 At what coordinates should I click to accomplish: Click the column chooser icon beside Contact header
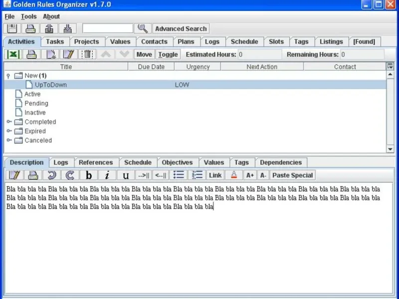click(390, 66)
